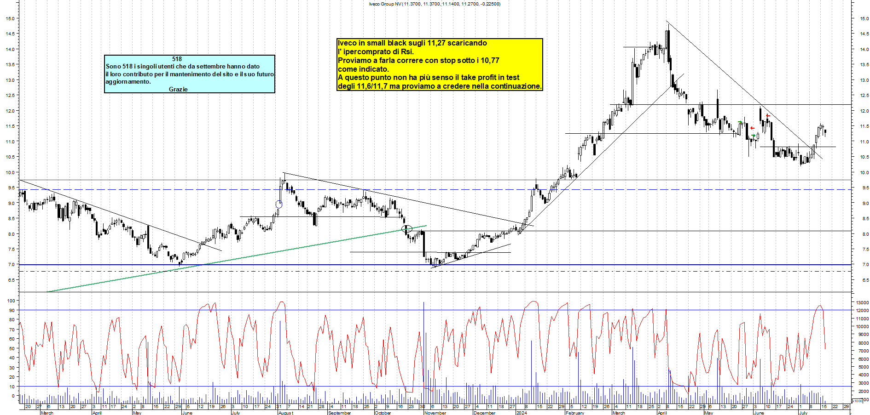
Task: Click the 14.5 label on the right price scale
Action: tap(864, 34)
